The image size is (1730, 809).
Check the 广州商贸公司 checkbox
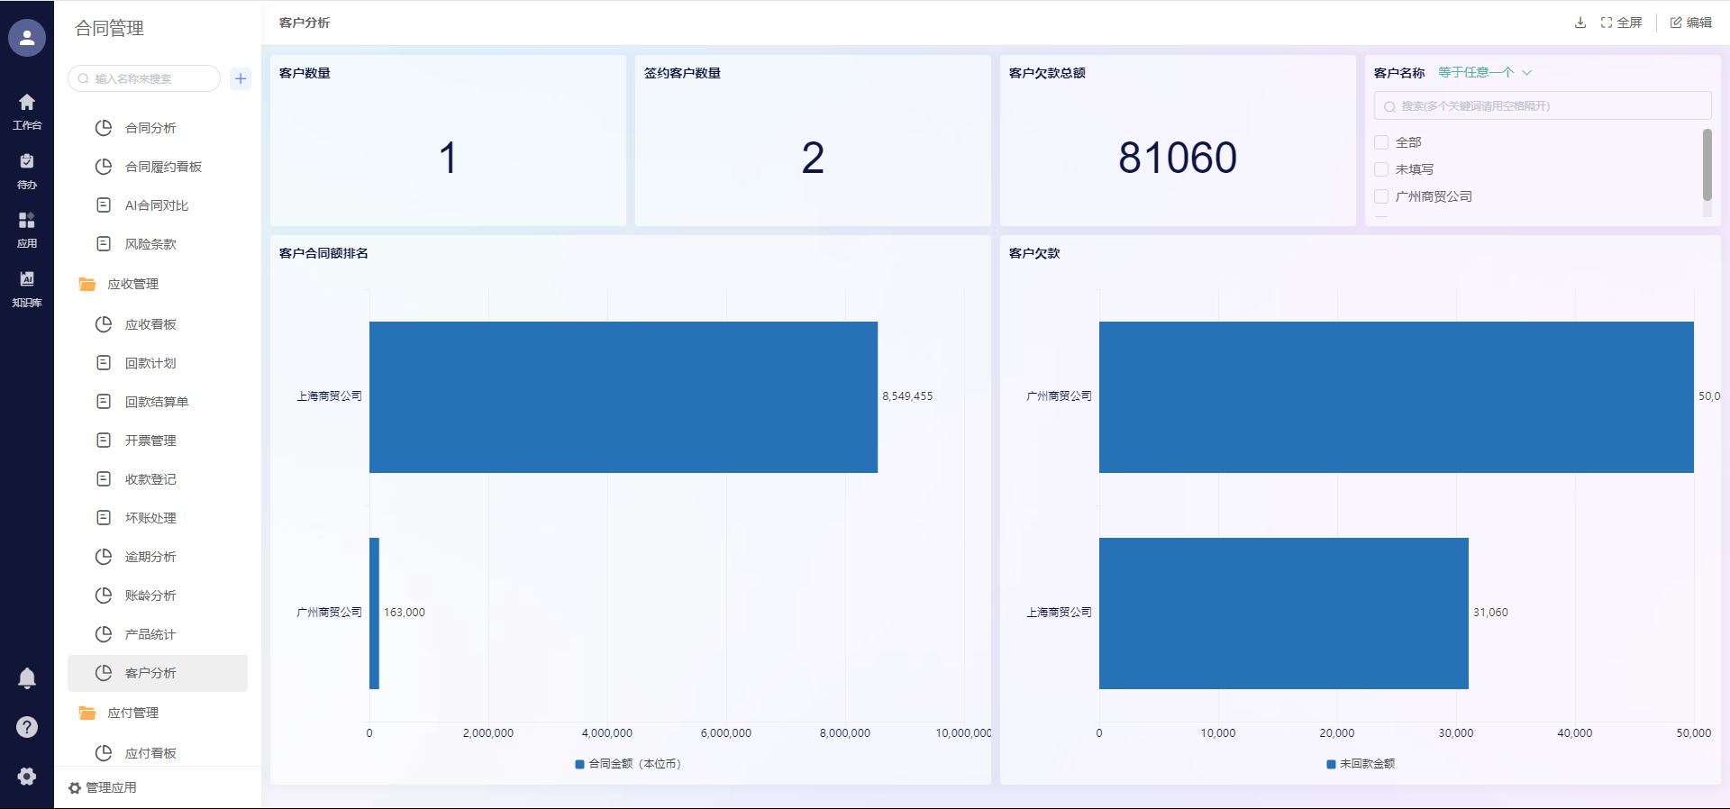pyautogui.click(x=1381, y=196)
